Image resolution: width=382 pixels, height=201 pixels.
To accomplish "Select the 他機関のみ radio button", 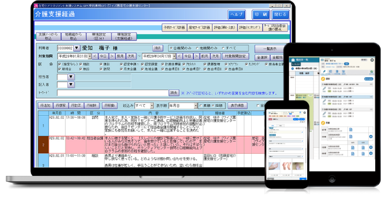I will [x=197, y=48].
